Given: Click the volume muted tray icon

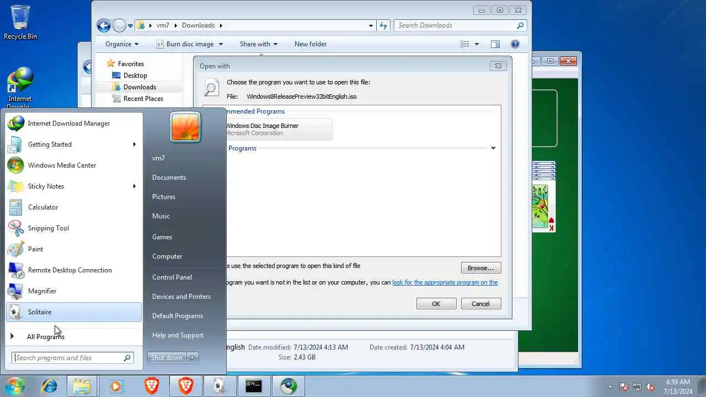Looking at the screenshot, I should (x=650, y=387).
